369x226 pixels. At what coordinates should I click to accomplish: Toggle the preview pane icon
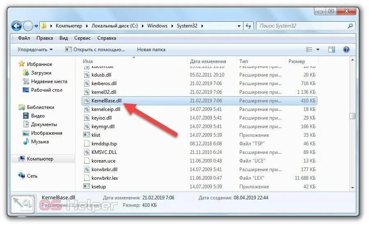332,50
